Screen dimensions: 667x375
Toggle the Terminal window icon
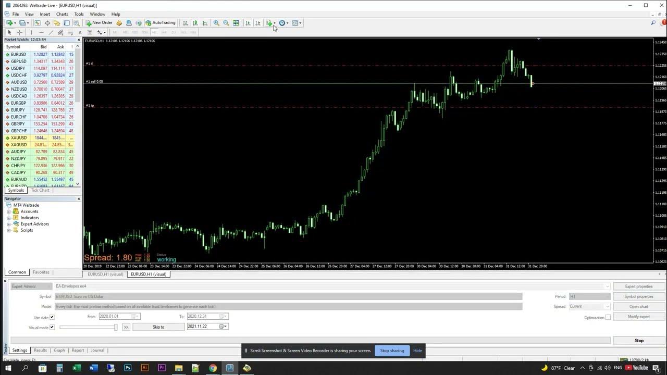pos(67,23)
